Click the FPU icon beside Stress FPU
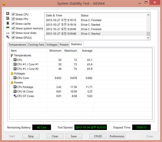Screen dimensions: 162x142 (x=8, y=18)
